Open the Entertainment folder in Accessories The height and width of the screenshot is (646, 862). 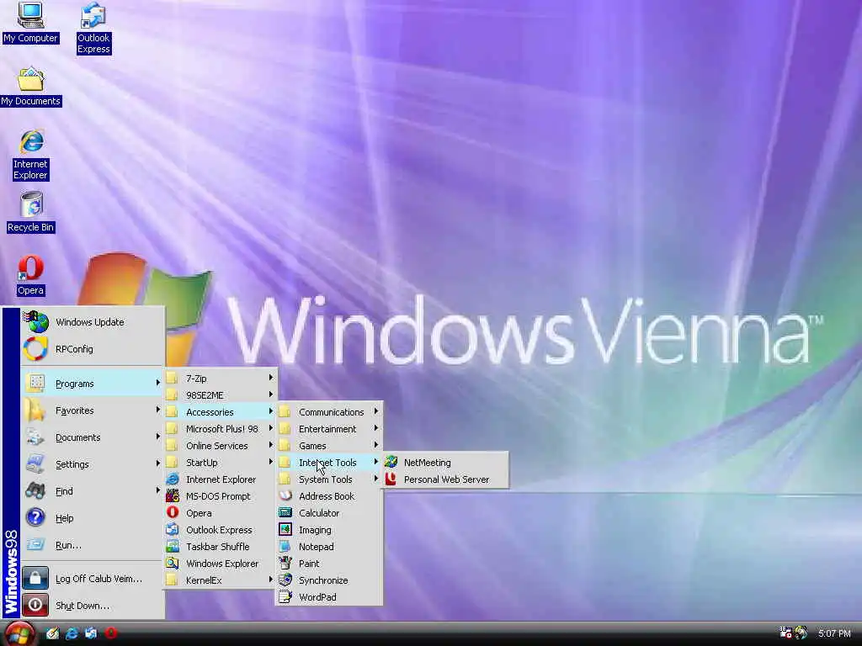(329, 428)
